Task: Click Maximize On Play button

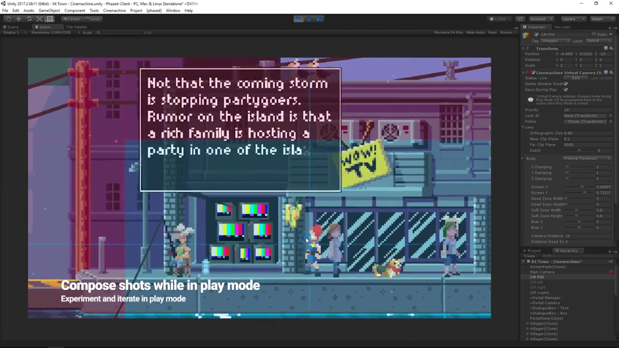Action: pyautogui.click(x=449, y=32)
